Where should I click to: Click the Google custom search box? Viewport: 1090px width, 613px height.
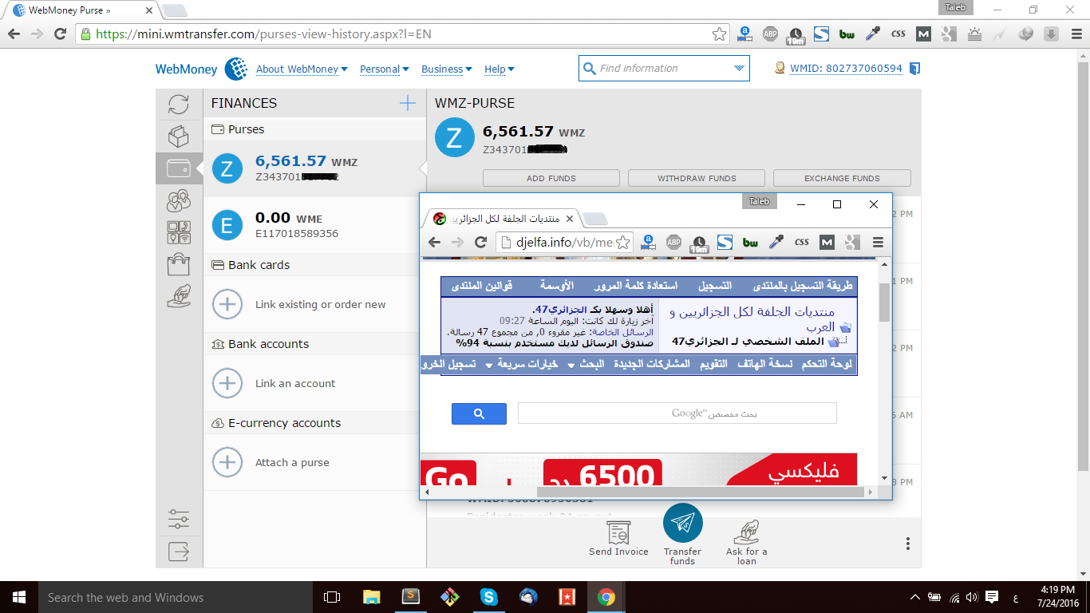[677, 413]
